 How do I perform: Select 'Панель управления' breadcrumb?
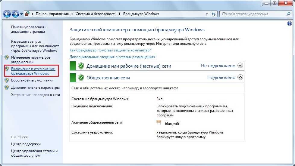pos(52,14)
